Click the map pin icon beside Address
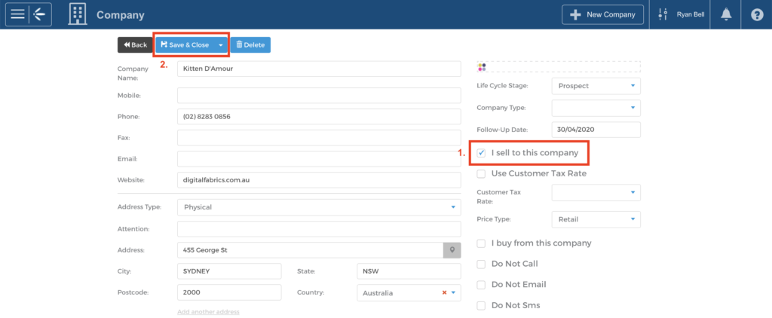Screen dimensions: 772x318 pos(452,250)
